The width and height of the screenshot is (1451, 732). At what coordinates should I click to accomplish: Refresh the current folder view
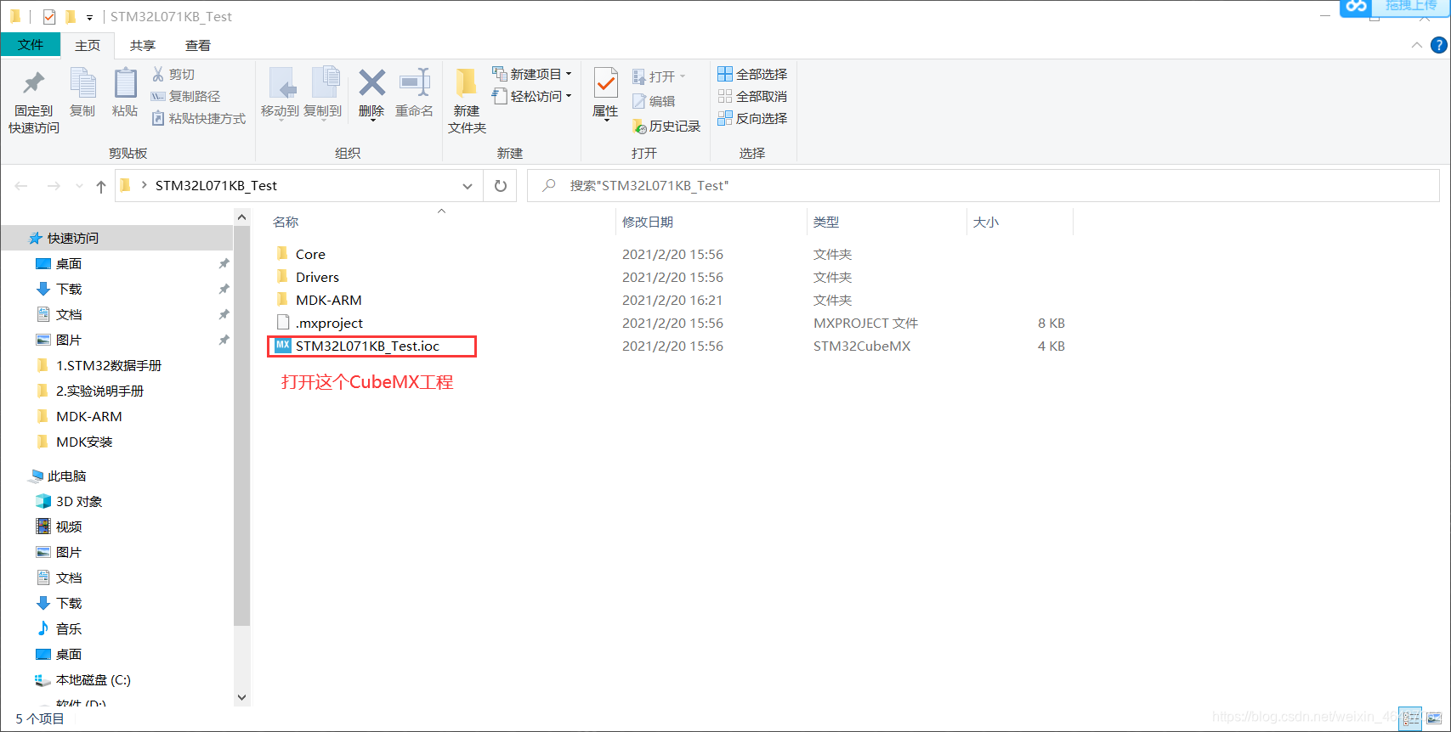(501, 186)
